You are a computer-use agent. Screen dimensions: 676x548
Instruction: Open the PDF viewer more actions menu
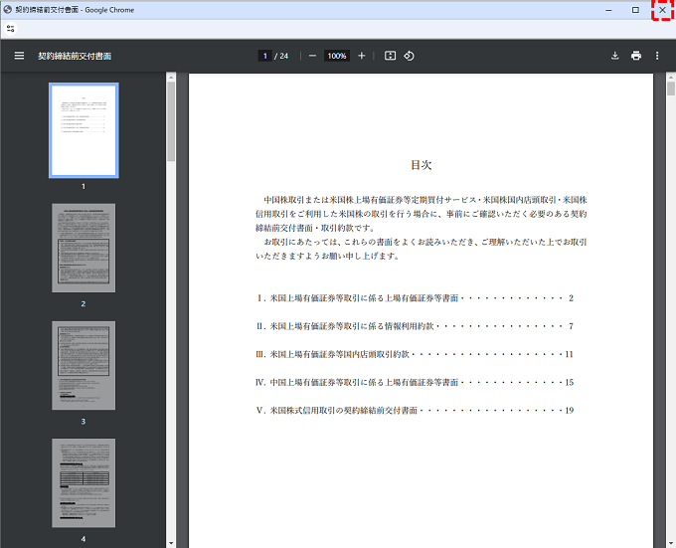click(x=657, y=56)
